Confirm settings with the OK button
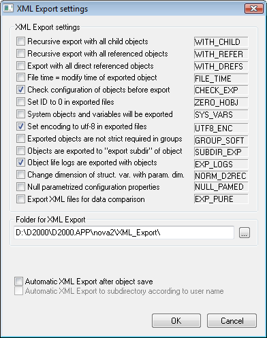The width and height of the screenshot is (267, 338). [176, 321]
